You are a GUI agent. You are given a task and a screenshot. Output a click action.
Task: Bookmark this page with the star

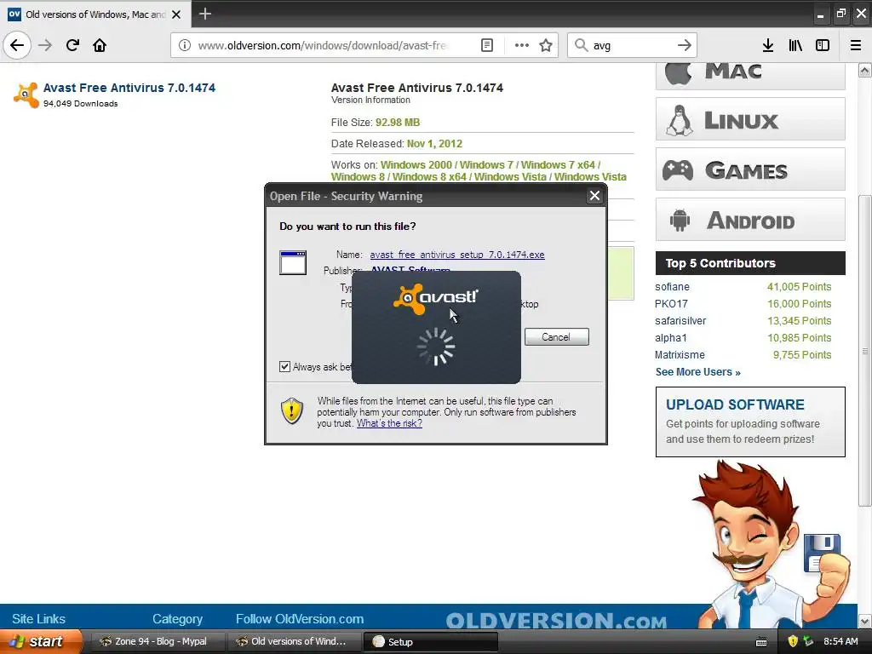click(x=546, y=45)
